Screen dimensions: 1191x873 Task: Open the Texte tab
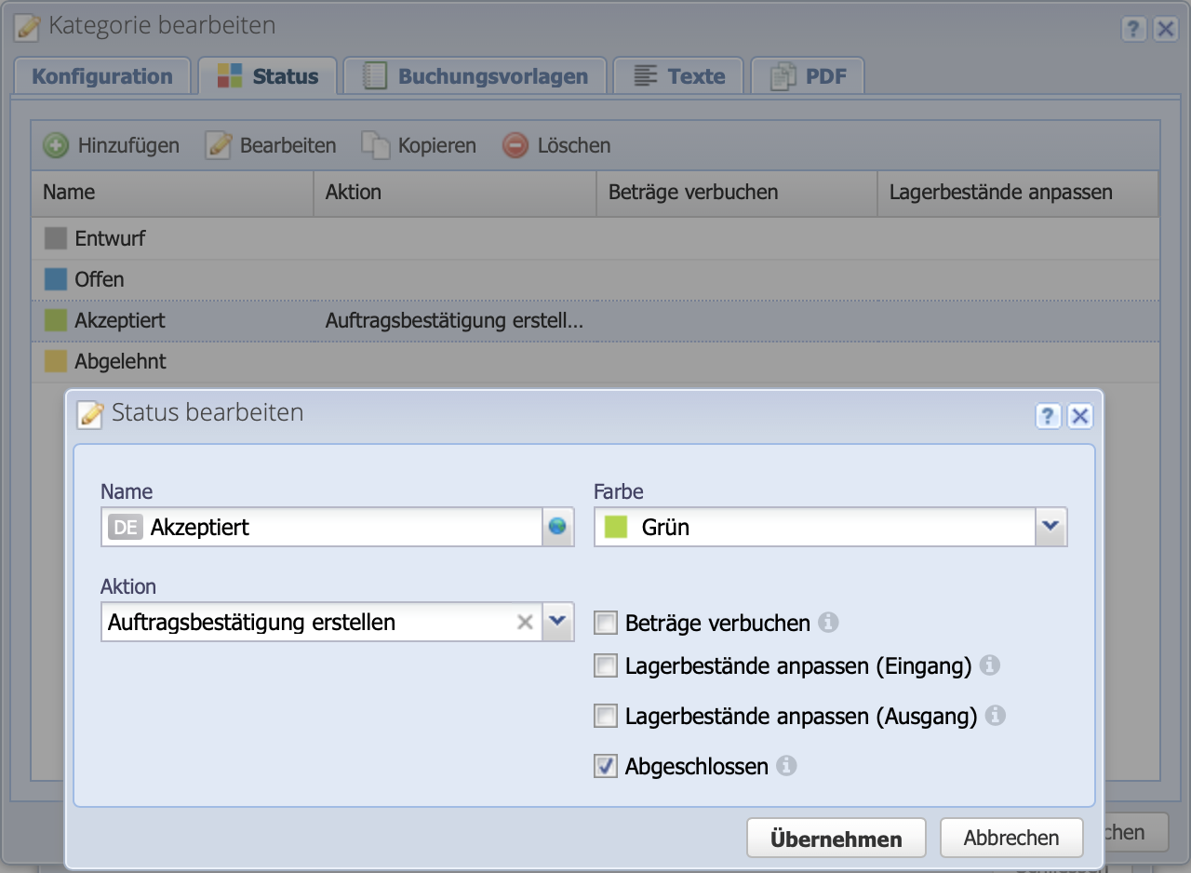tap(678, 76)
